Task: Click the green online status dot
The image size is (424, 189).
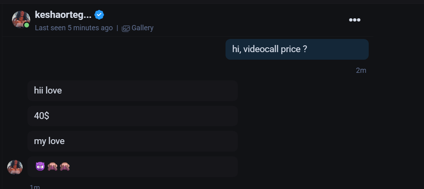Action: click(x=27, y=25)
